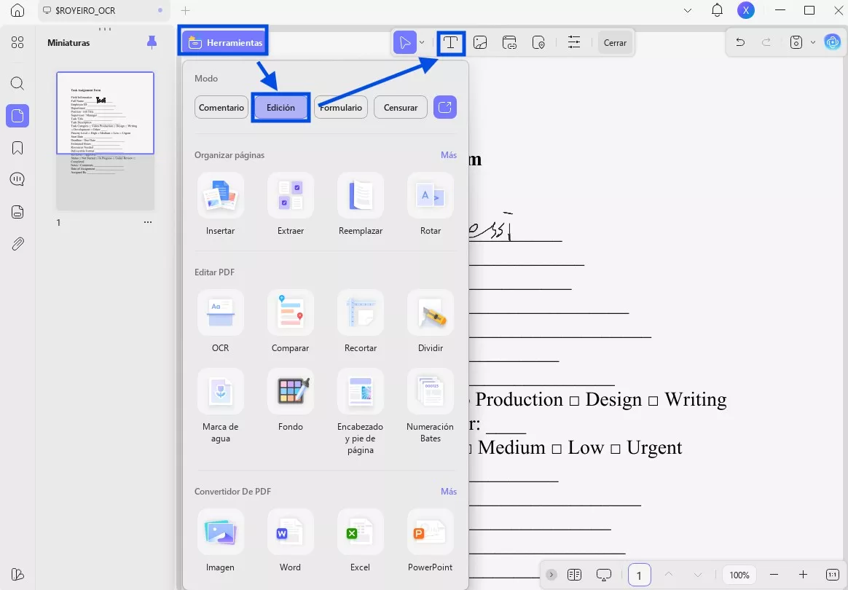Click Más beside Convertidor De PDF
Screen dimensions: 848x590
pyautogui.click(x=449, y=492)
